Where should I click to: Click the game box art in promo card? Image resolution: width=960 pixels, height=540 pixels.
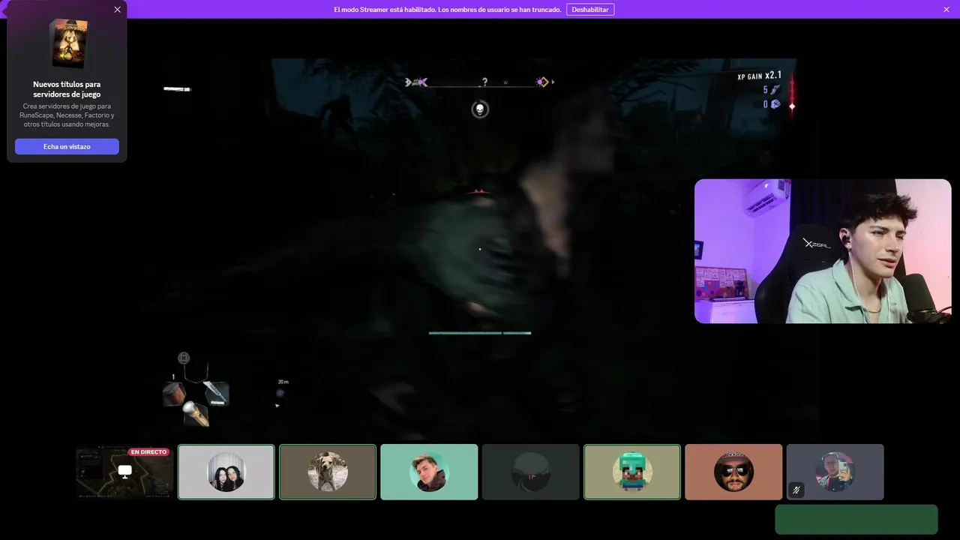tap(68, 43)
